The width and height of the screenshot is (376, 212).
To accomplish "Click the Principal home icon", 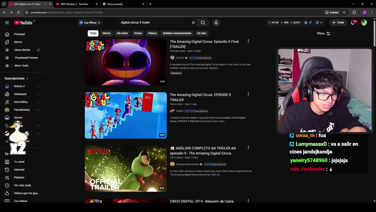I will pos(7,34).
